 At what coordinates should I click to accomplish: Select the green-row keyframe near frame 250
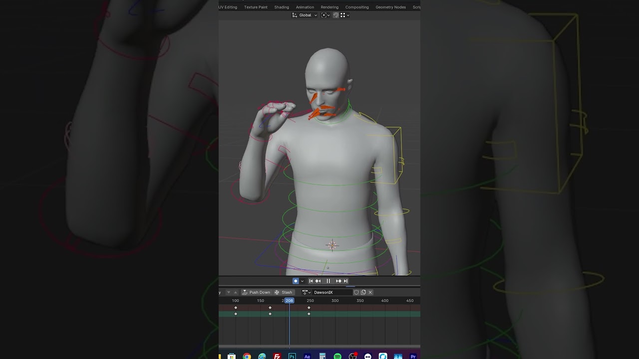point(309,314)
